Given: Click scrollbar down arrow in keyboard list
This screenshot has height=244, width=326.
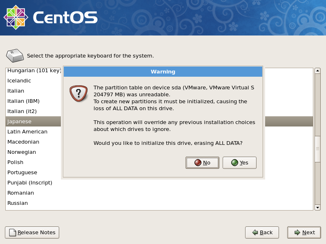Looking at the screenshot, I should [317, 207].
